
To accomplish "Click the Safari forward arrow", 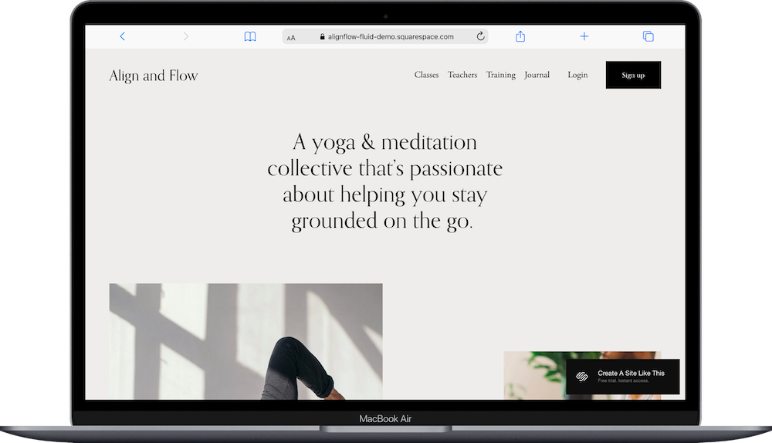I will [185, 36].
